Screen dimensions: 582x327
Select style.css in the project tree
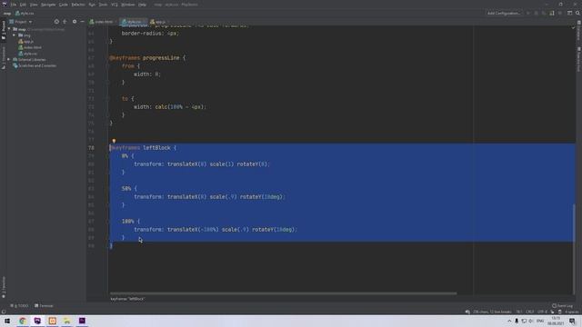pos(28,54)
